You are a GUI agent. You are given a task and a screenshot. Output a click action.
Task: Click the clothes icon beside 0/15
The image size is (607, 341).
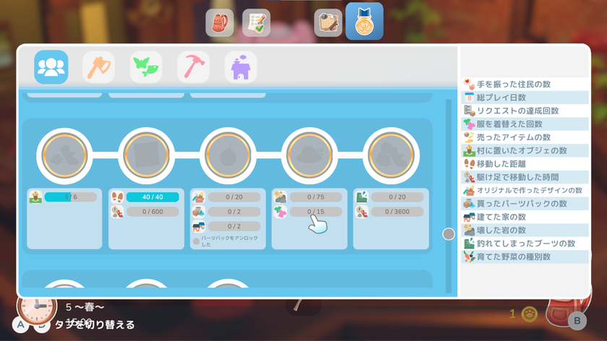[x=280, y=212]
